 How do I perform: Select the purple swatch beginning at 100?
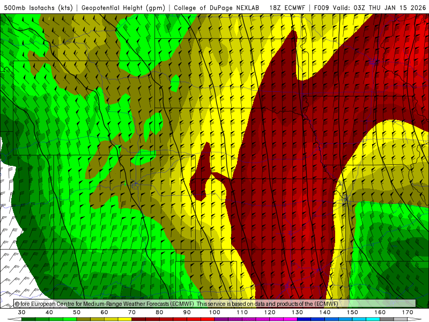221,319
